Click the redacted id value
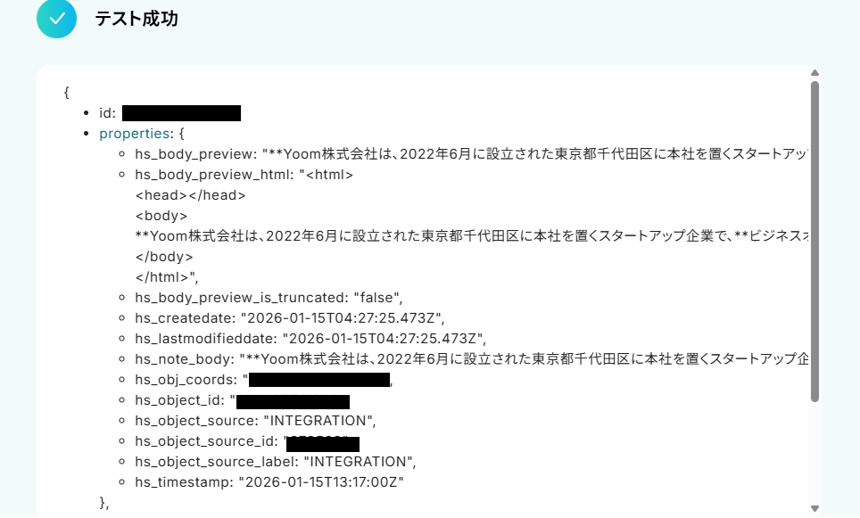The image size is (860, 518). tap(181, 113)
